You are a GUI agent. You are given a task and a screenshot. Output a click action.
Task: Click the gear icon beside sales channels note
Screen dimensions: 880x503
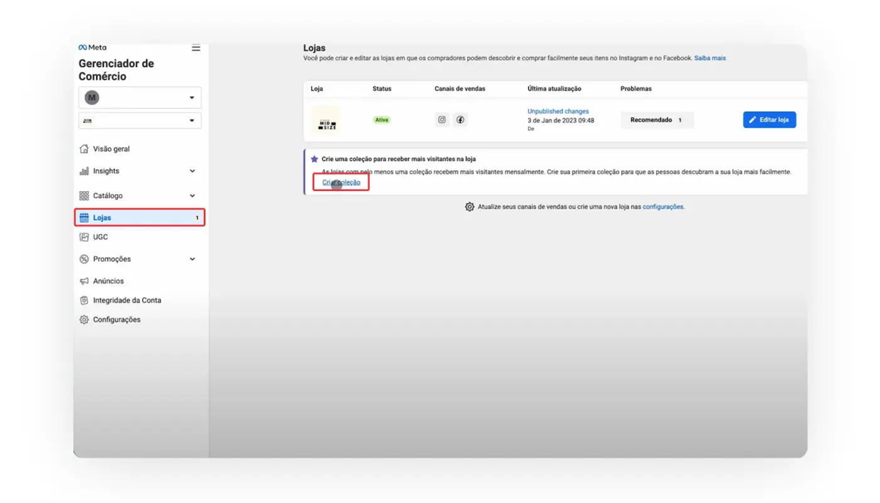pyautogui.click(x=470, y=206)
